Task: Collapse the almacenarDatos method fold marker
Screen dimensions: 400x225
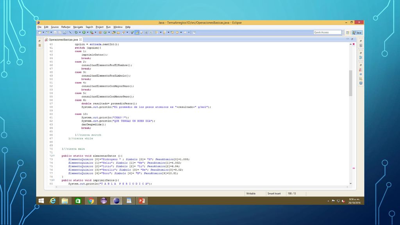Action: pos(54,155)
